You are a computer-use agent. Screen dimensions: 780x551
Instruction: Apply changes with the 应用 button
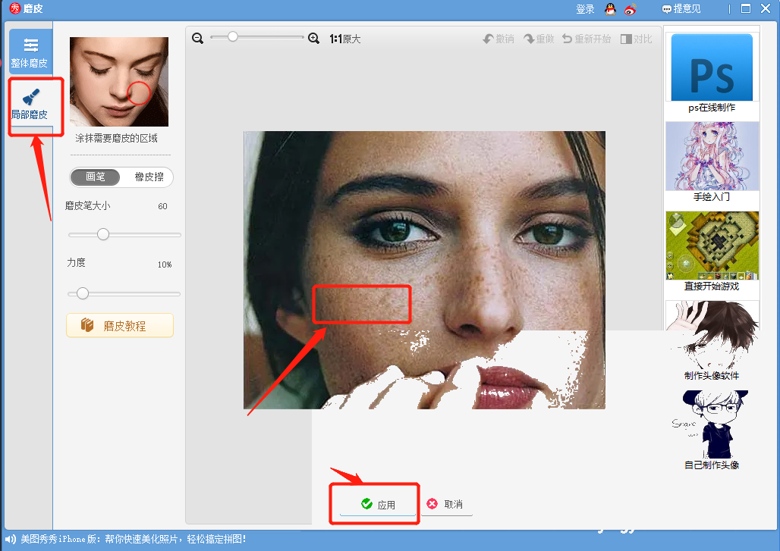pos(378,504)
